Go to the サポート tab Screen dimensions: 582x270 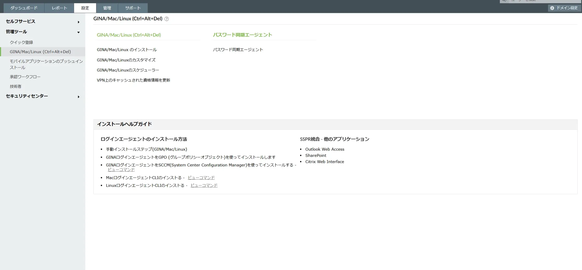click(x=133, y=8)
